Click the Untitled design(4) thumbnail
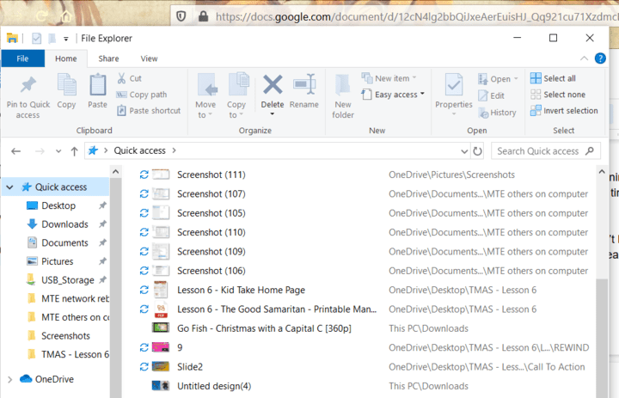619x398 pixels. pyautogui.click(x=161, y=386)
